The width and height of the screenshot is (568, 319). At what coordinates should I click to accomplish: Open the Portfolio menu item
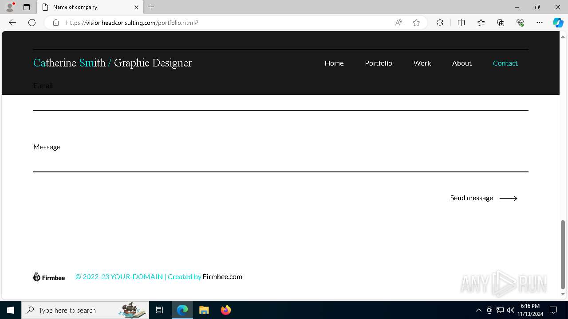pos(379,63)
